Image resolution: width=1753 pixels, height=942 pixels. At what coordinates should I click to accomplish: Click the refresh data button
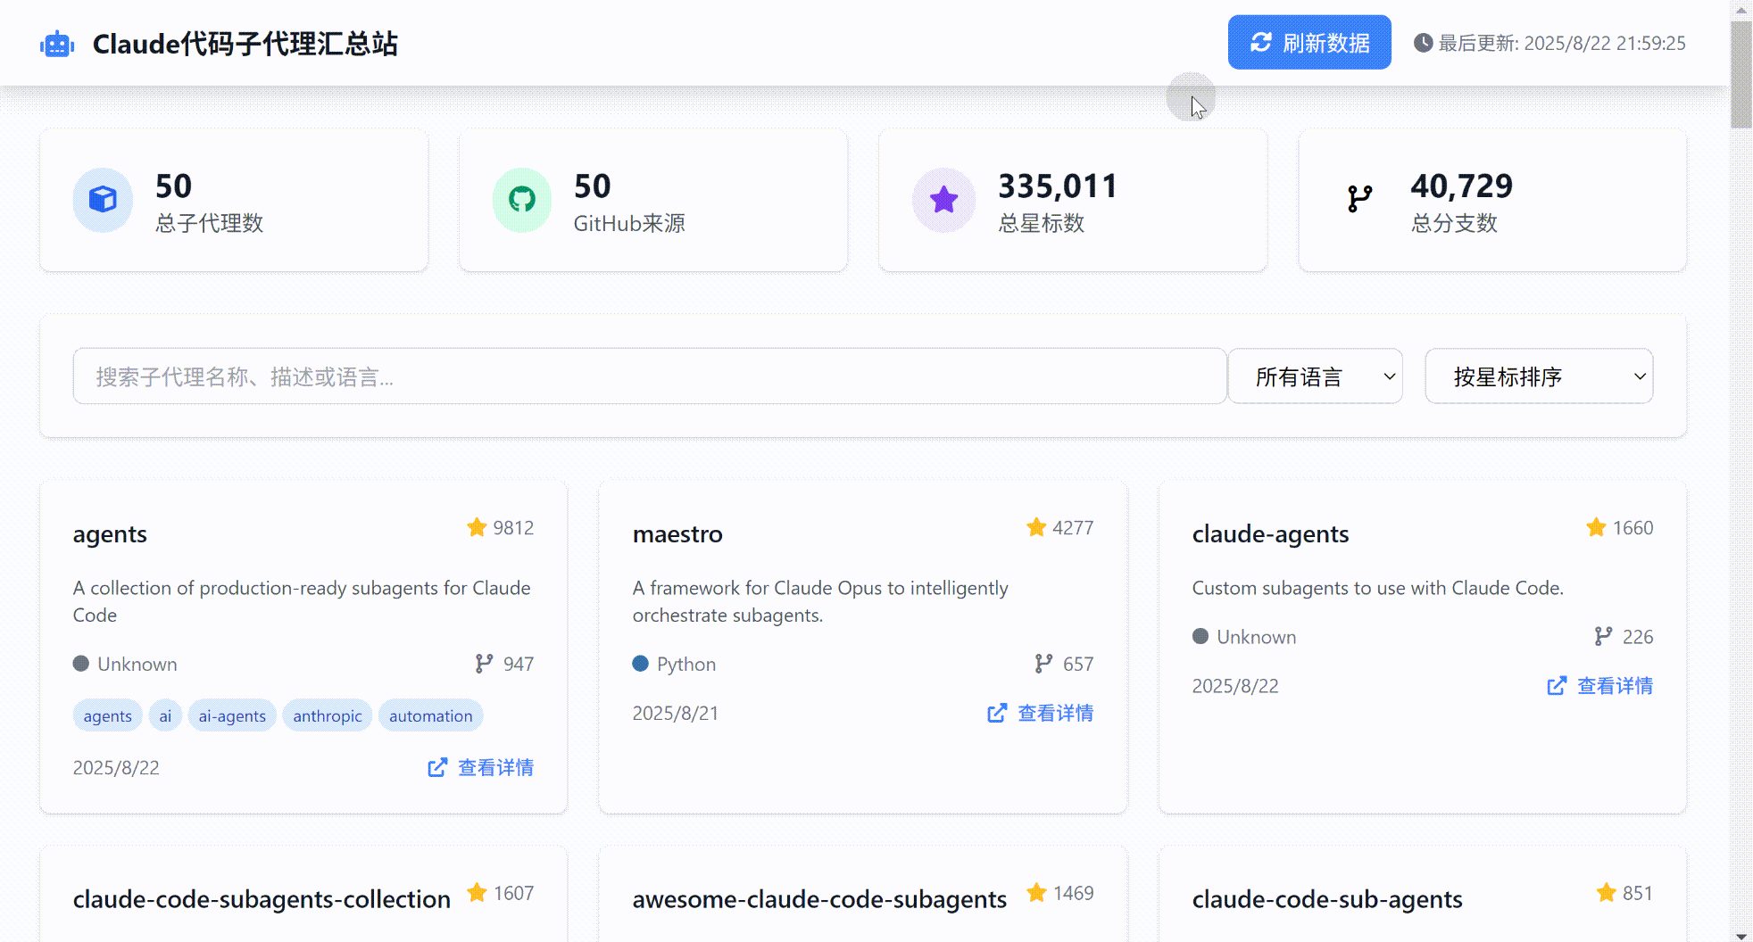tap(1309, 42)
